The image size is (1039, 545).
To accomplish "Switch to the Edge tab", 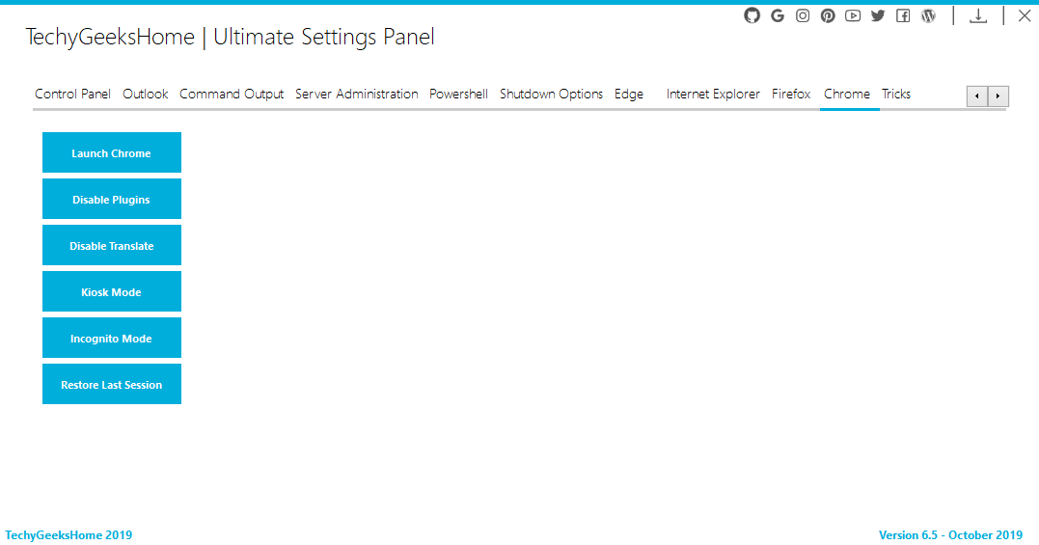I will [629, 94].
